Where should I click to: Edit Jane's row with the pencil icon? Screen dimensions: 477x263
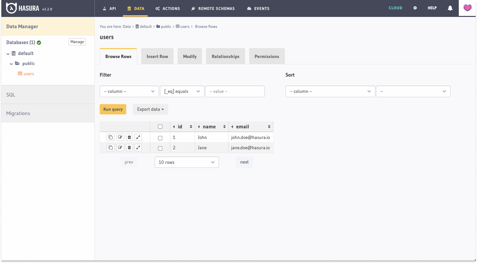120,147
